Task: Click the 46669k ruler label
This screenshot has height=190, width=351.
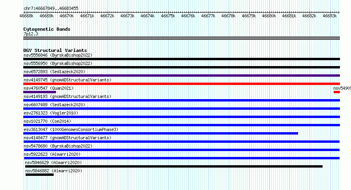Action: [x=47, y=16]
